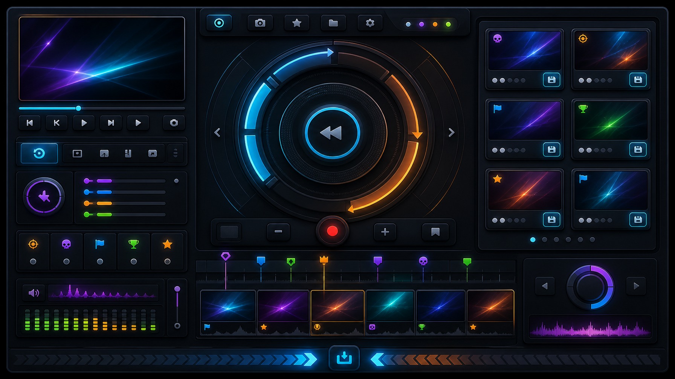This screenshot has height=379, width=675.
Task: Go to next with right chevron beside dial
Action: [x=451, y=133]
